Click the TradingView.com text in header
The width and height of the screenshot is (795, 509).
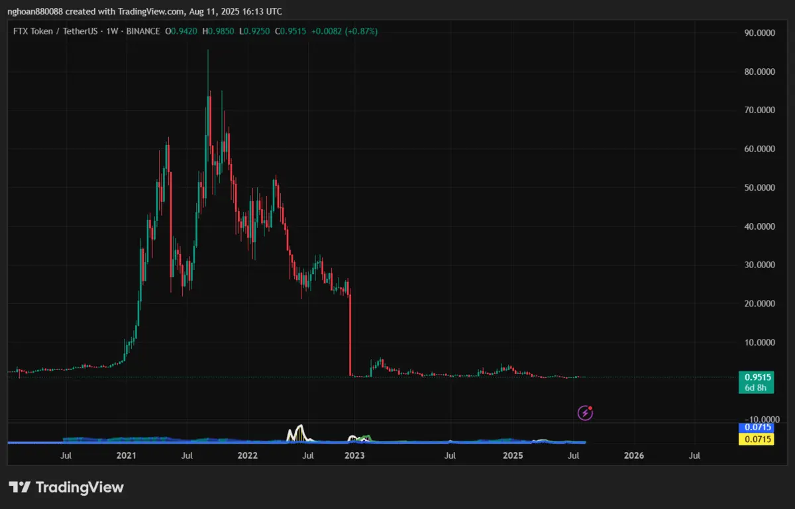[130, 11]
